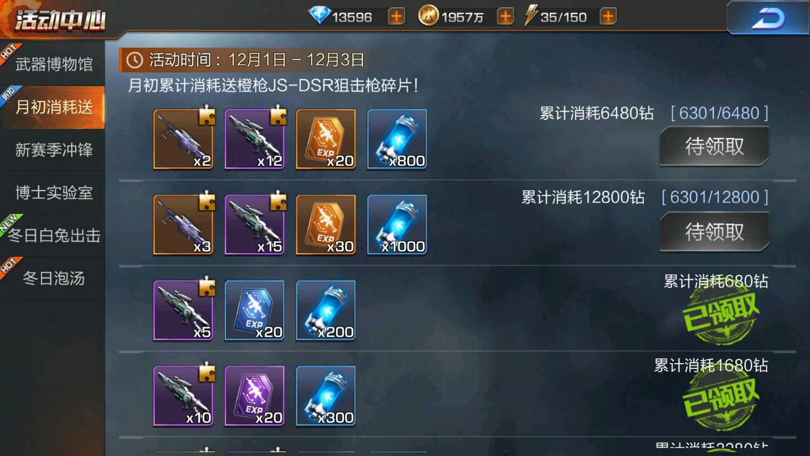Viewport: 810px width, 456px height.
Task: Tap 待领取 button for 6480 diamonds tier
Action: tap(714, 146)
